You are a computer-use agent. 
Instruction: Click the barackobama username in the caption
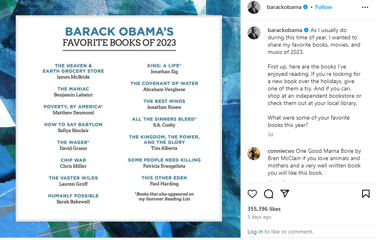click(285, 30)
